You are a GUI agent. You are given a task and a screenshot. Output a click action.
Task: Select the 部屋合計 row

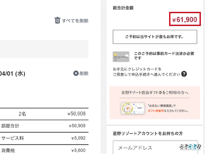(44, 125)
